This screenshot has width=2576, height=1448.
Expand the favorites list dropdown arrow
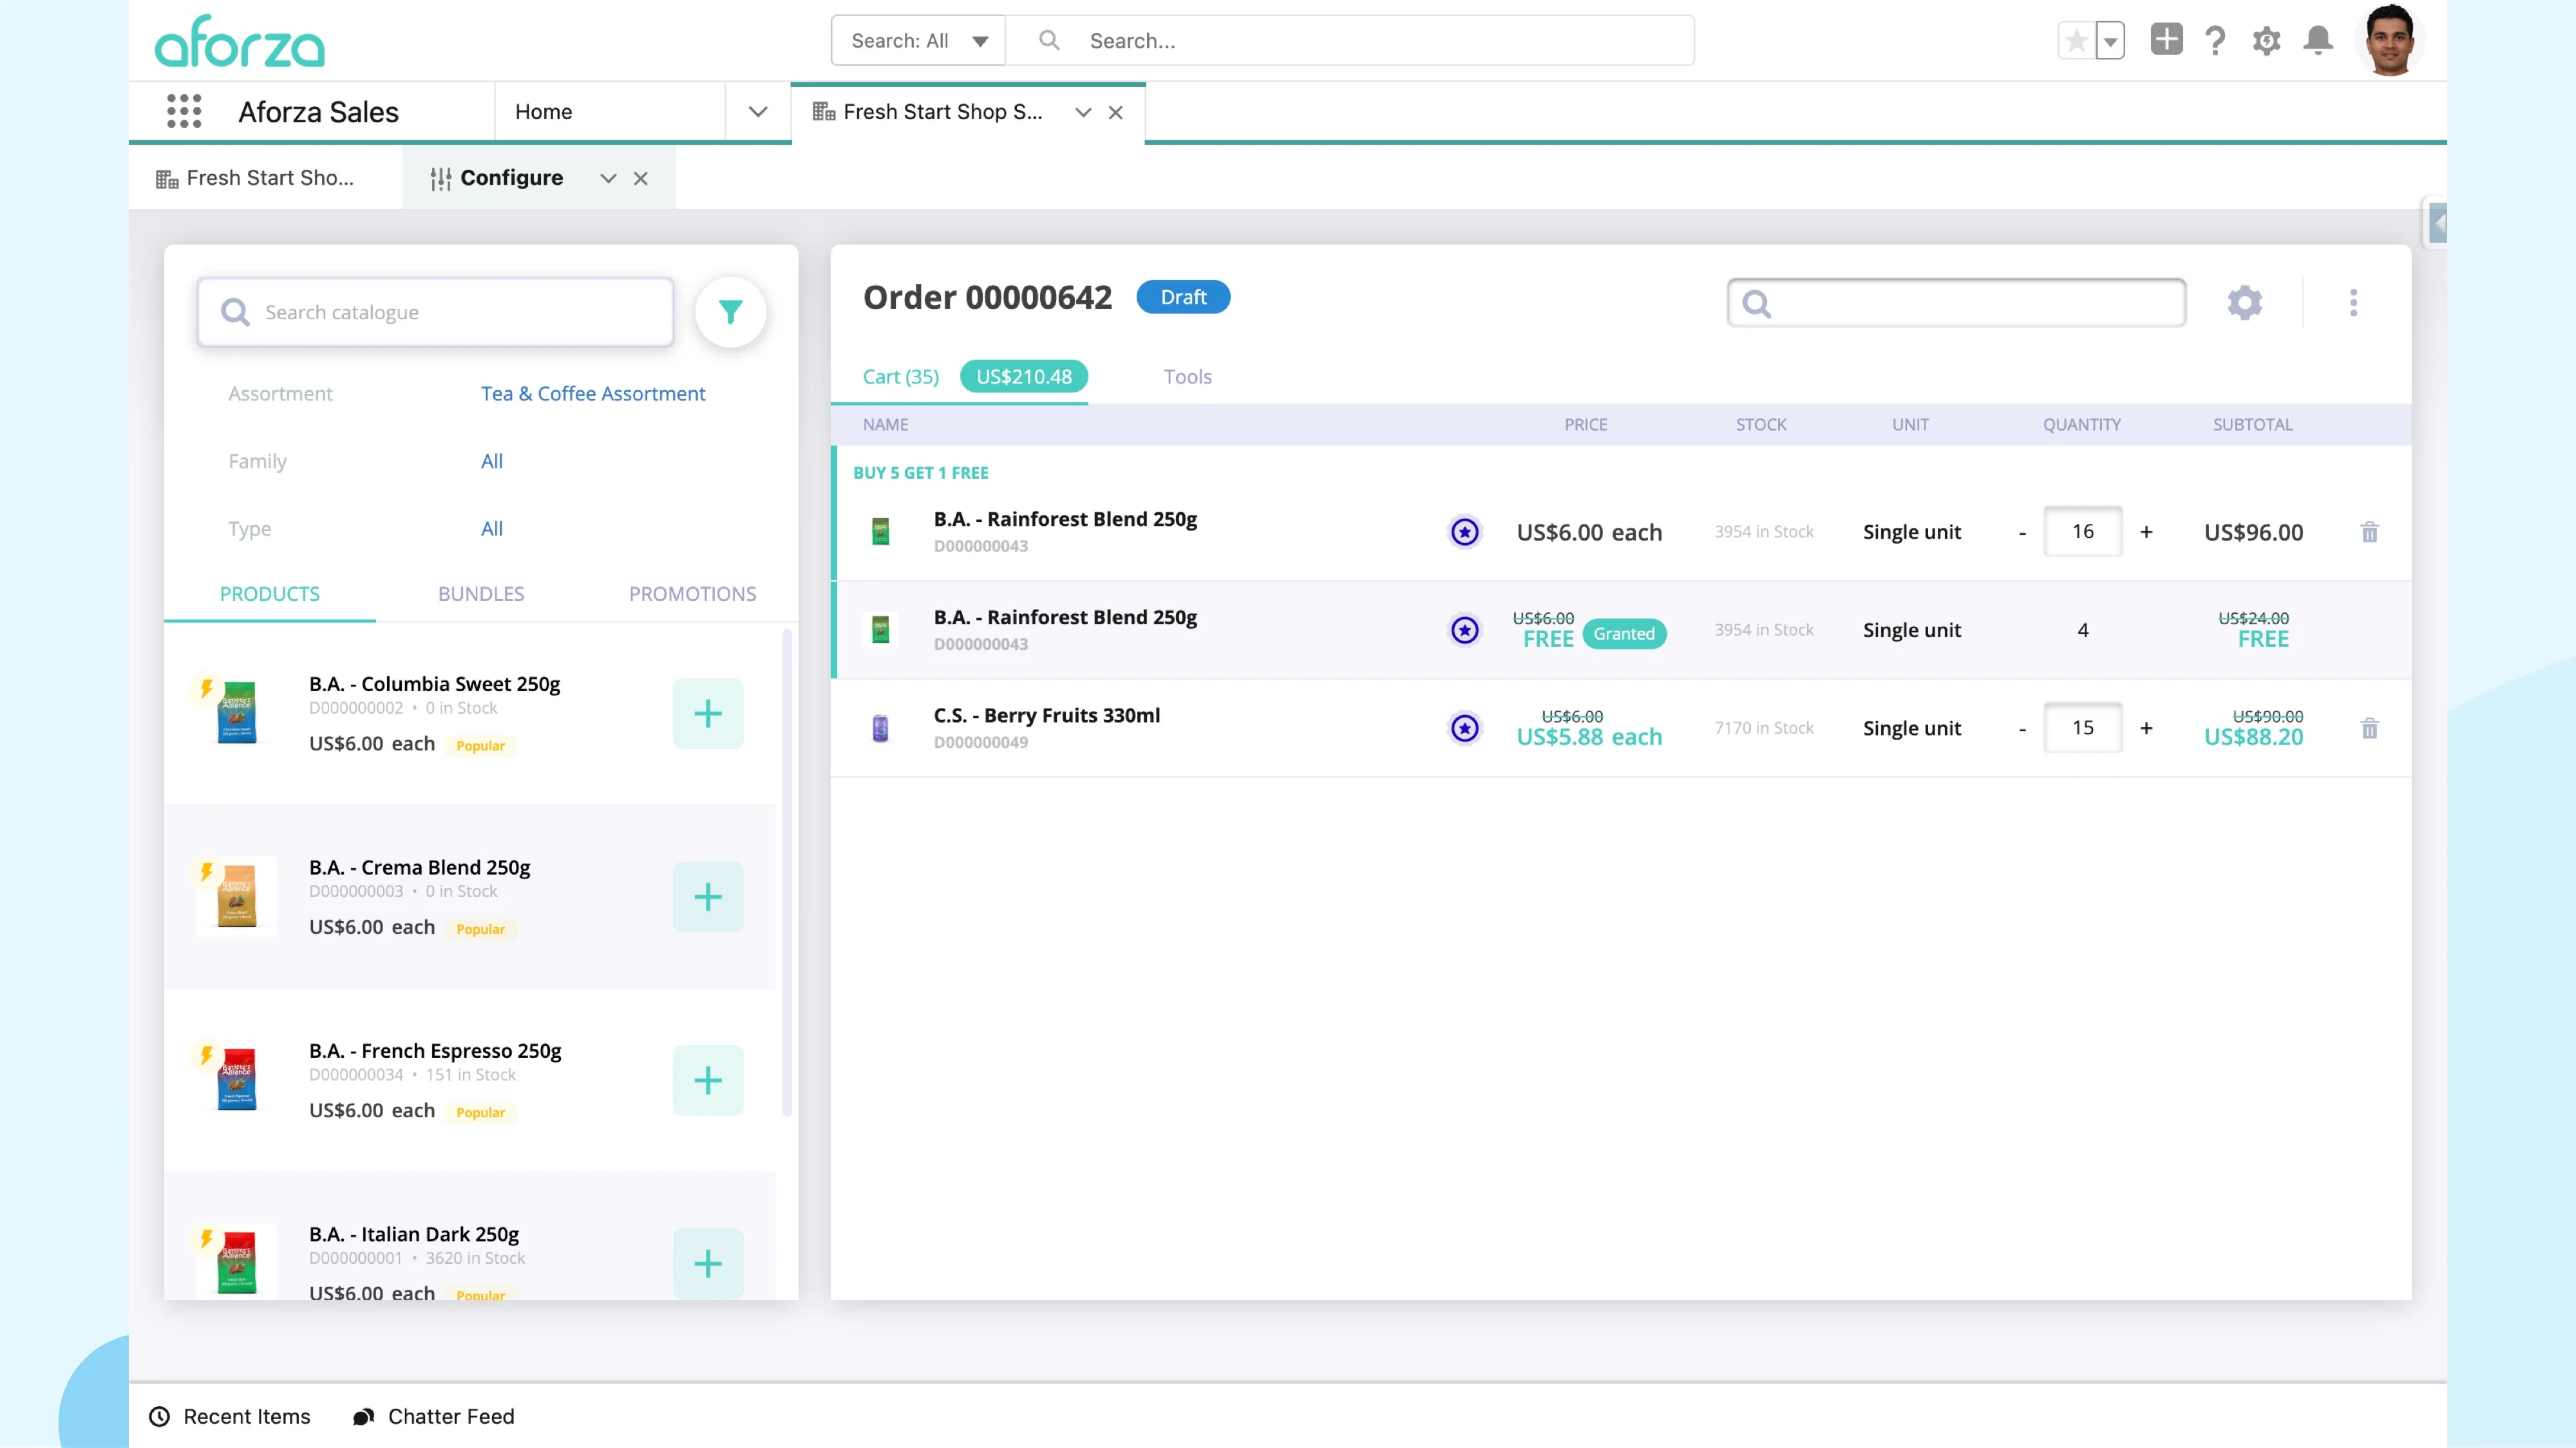(2110, 41)
